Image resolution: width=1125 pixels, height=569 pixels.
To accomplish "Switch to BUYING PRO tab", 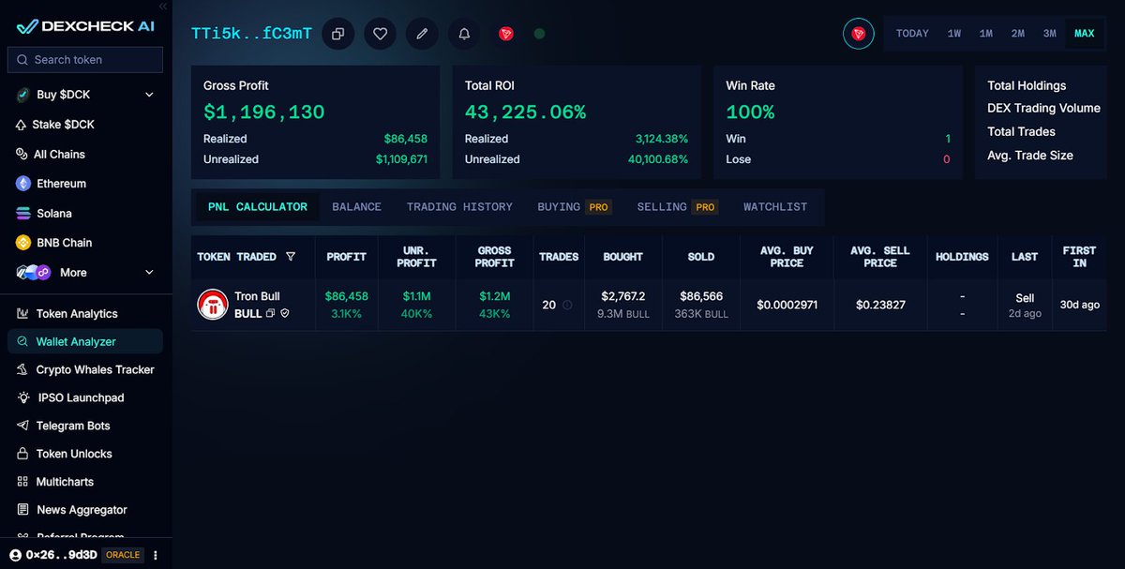I will coord(574,207).
